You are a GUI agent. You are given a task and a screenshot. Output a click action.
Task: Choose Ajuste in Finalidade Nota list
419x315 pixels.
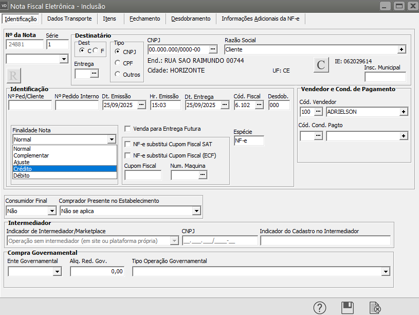tap(65, 162)
